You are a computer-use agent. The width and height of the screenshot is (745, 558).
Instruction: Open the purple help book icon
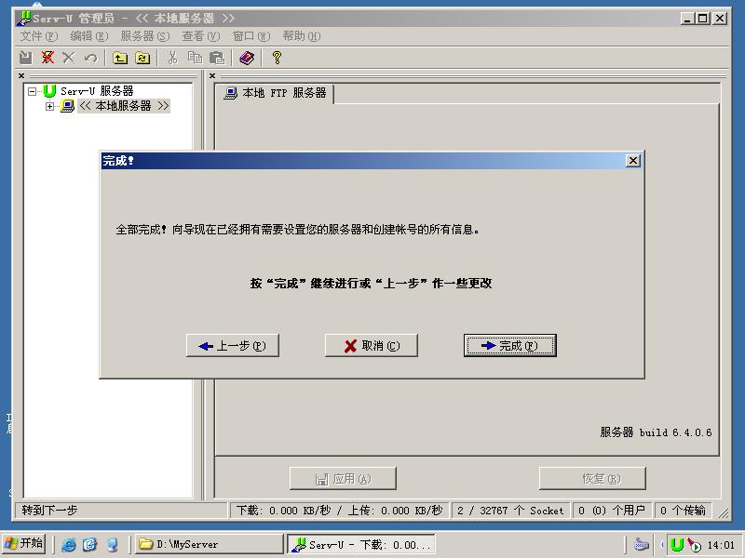click(x=247, y=58)
